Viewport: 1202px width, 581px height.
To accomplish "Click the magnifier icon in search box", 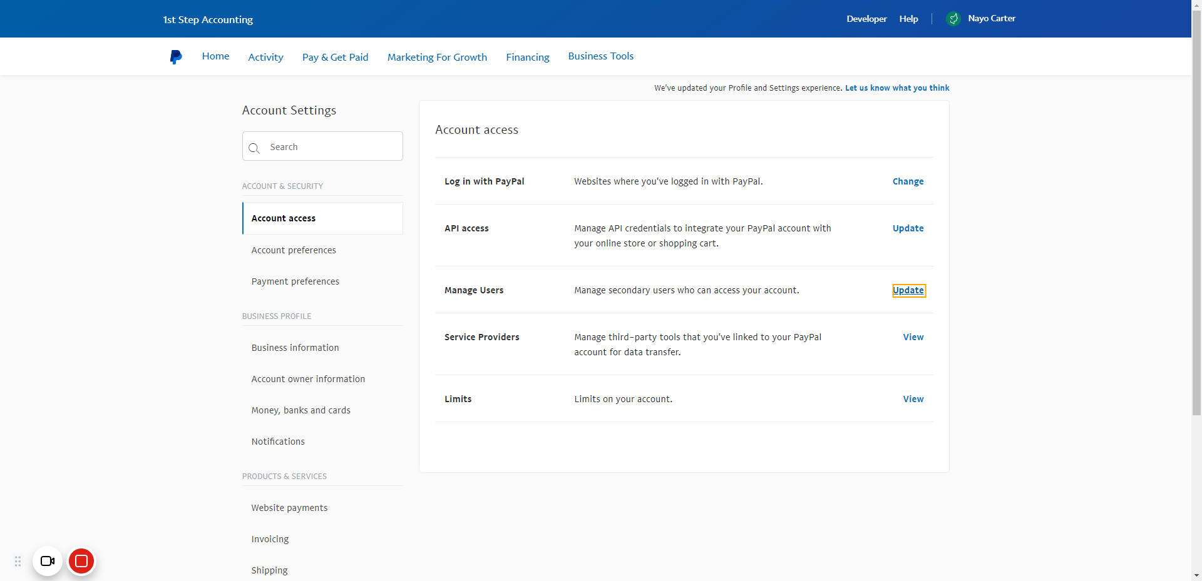I will coord(254,148).
